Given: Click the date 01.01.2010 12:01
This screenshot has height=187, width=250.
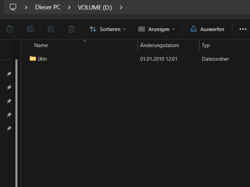Looking at the screenshot, I should click(x=159, y=59).
